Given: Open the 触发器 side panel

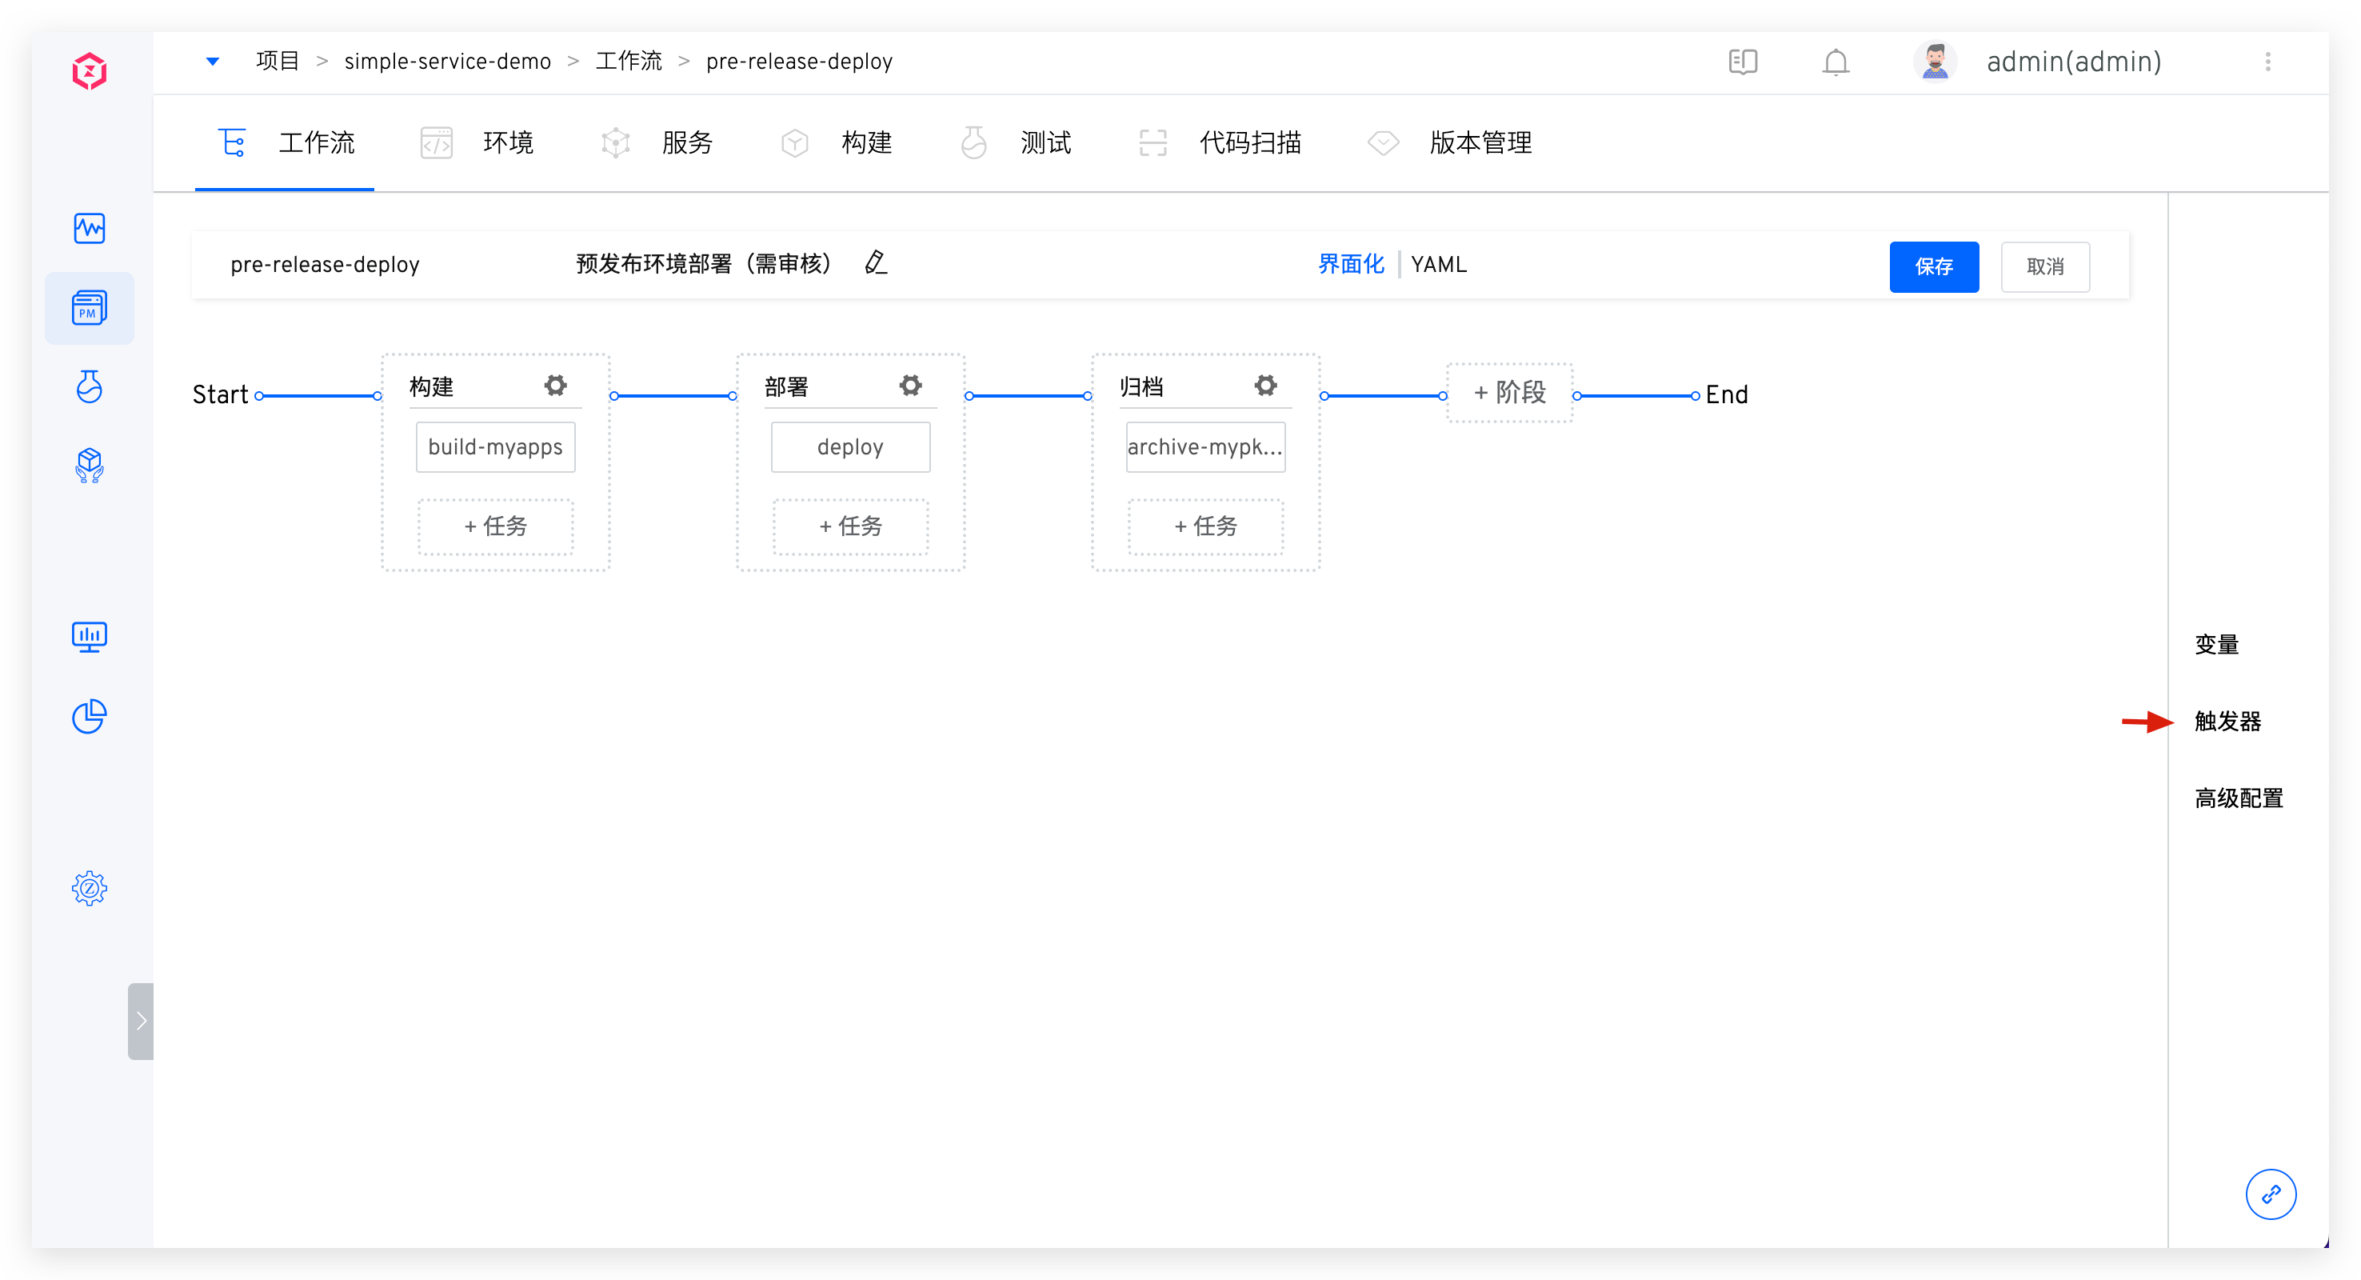Looking at the screenshot, I should click(2227, 722).
